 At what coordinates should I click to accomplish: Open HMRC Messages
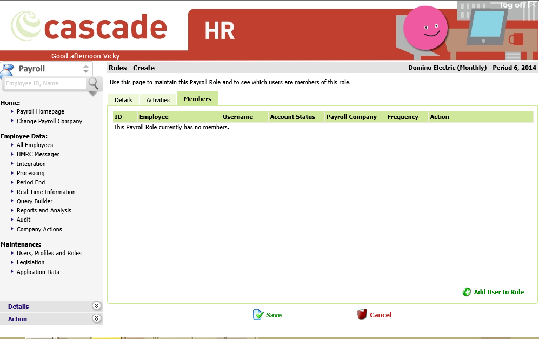point(38,155)
